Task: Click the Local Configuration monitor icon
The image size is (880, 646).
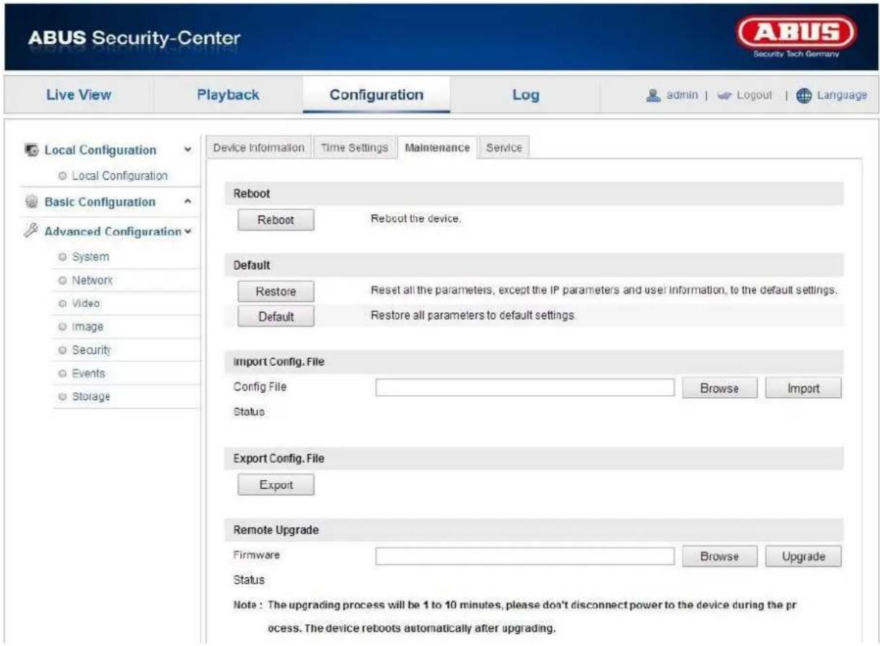Action: click(x=31, y=150)
